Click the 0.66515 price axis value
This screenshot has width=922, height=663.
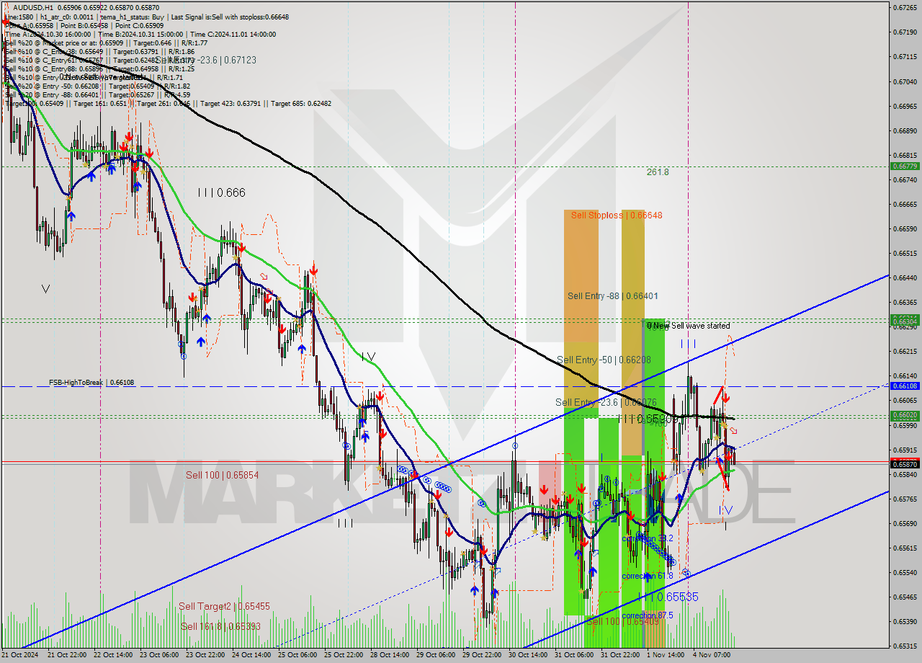[x=905, y=253]
